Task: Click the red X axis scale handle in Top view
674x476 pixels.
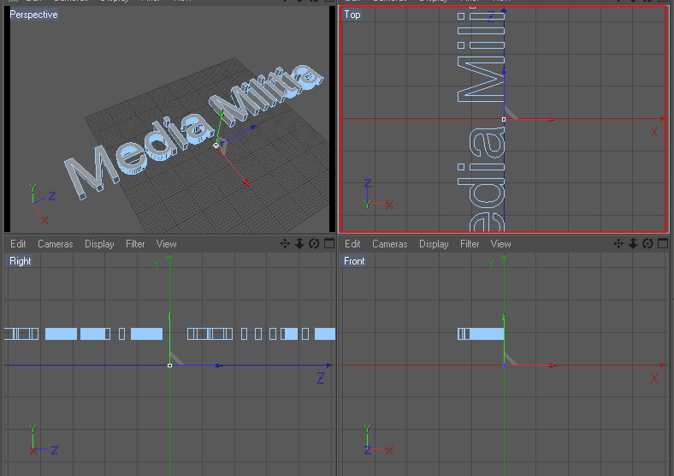Action: tap(552, 119)
